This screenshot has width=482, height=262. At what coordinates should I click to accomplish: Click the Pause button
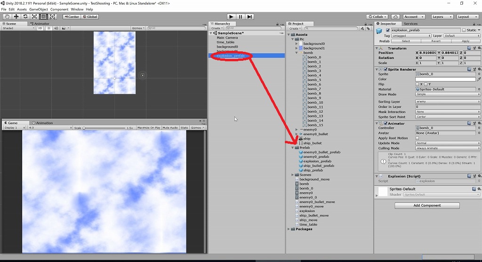tap(241, 16)
